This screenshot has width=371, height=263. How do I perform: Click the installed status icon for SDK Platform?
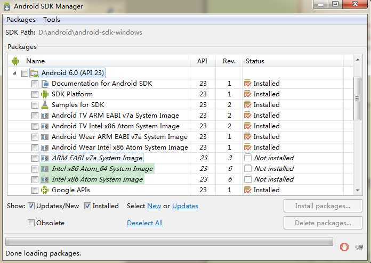(247, 94)
